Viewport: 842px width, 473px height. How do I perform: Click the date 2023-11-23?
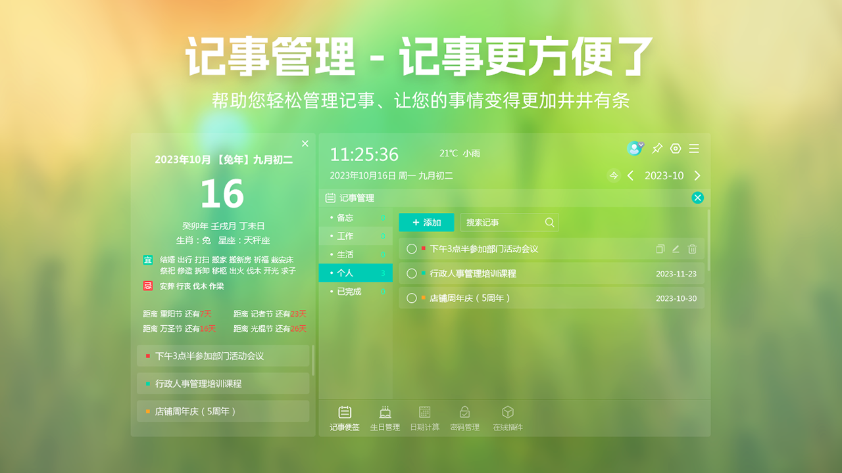tap(676, 274)
